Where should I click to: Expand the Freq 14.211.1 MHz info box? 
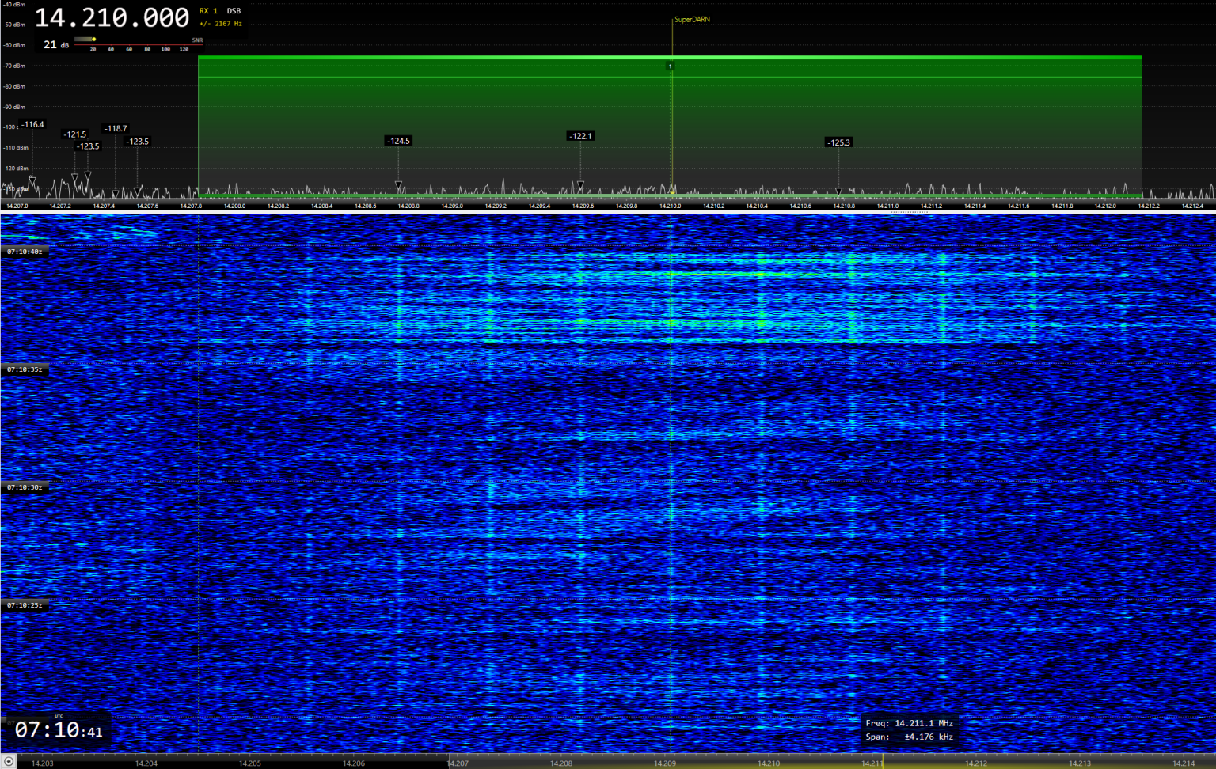(x=910, y=722)
